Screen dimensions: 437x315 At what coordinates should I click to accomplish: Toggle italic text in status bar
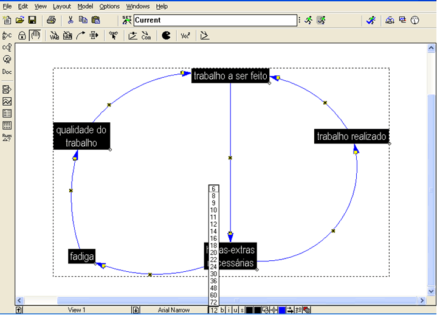229,310
